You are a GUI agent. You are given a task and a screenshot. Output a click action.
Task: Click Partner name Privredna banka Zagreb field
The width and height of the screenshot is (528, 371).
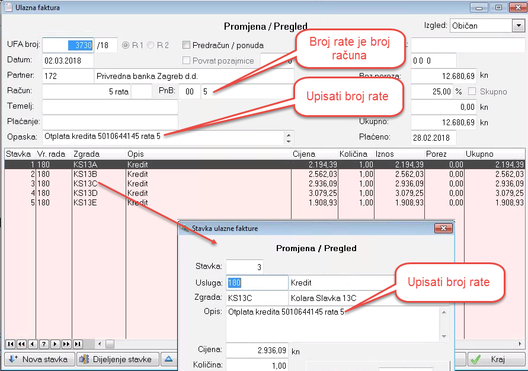coord(194,76)
